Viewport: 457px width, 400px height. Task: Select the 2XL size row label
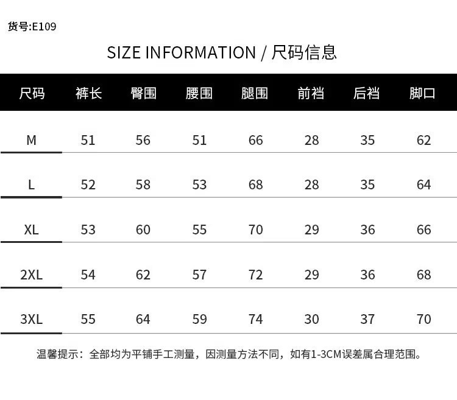coord(32,275)
